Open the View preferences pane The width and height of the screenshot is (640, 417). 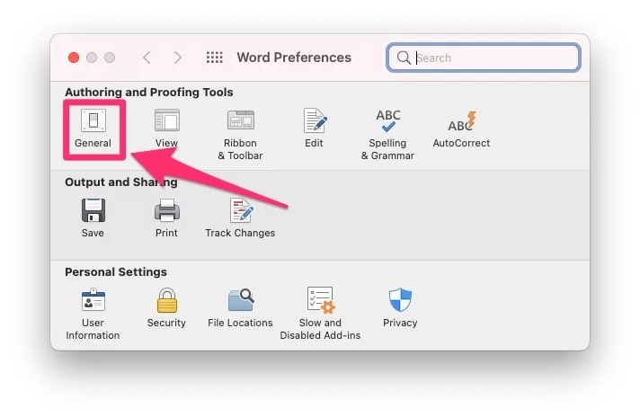(x=166, y=129)
